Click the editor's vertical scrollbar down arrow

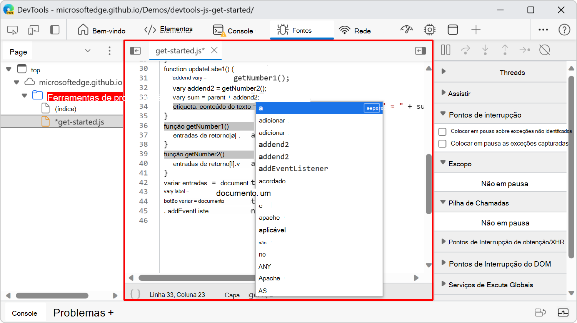[429, 265]
